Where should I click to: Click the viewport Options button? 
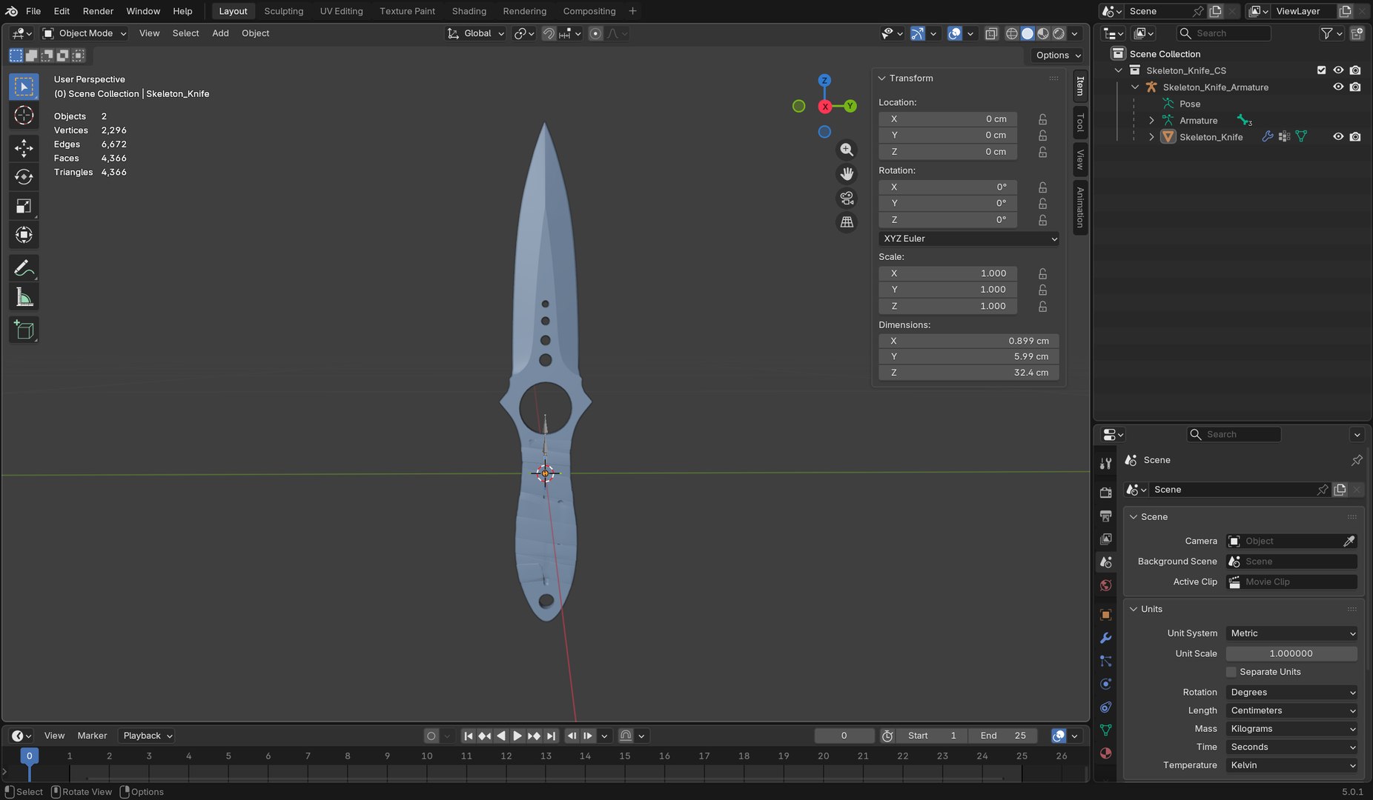(x=1059, y=56)
